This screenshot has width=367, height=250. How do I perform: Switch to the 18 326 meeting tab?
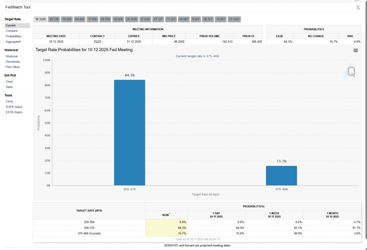(x=67, y=19)
